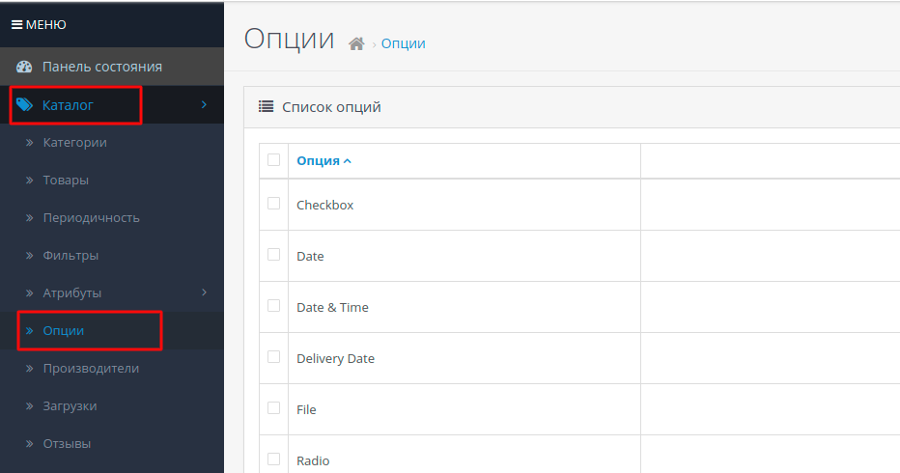Viewport: 900px width, 473px height.
Task: Go to Отзывы in the sidebar
Action: [x=67, y=443]
